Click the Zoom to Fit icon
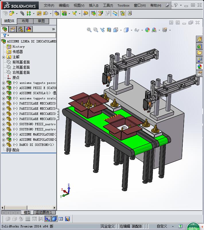This screenshot has height=230, width=204. point(89,30)
